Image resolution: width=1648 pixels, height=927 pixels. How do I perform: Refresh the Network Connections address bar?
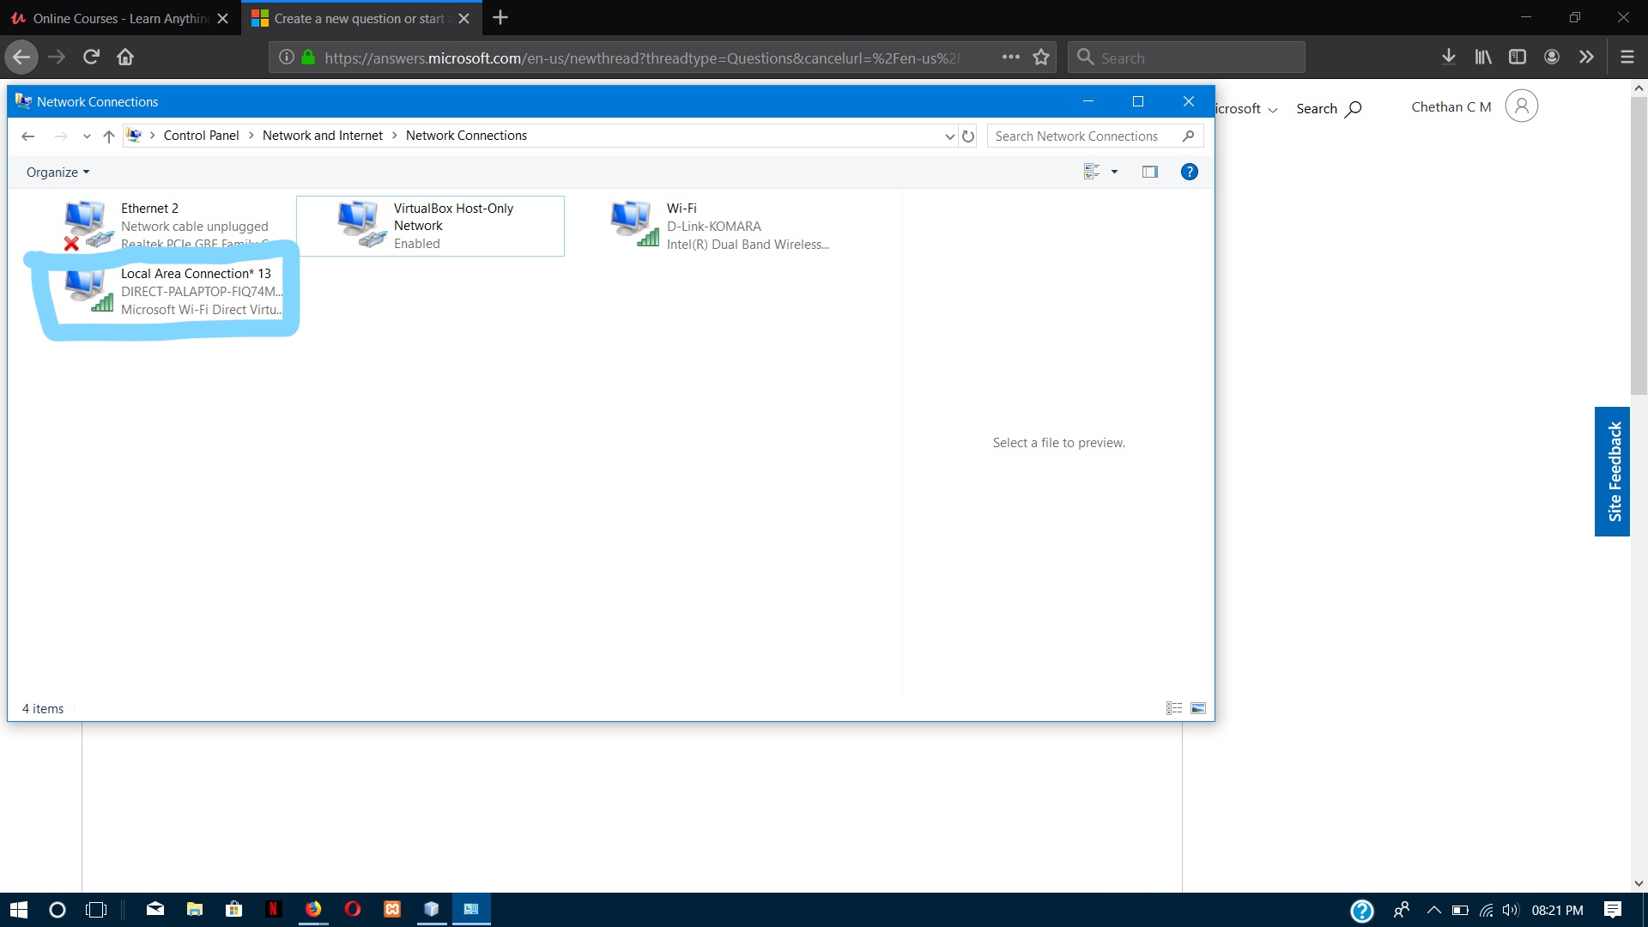(968, 136)
